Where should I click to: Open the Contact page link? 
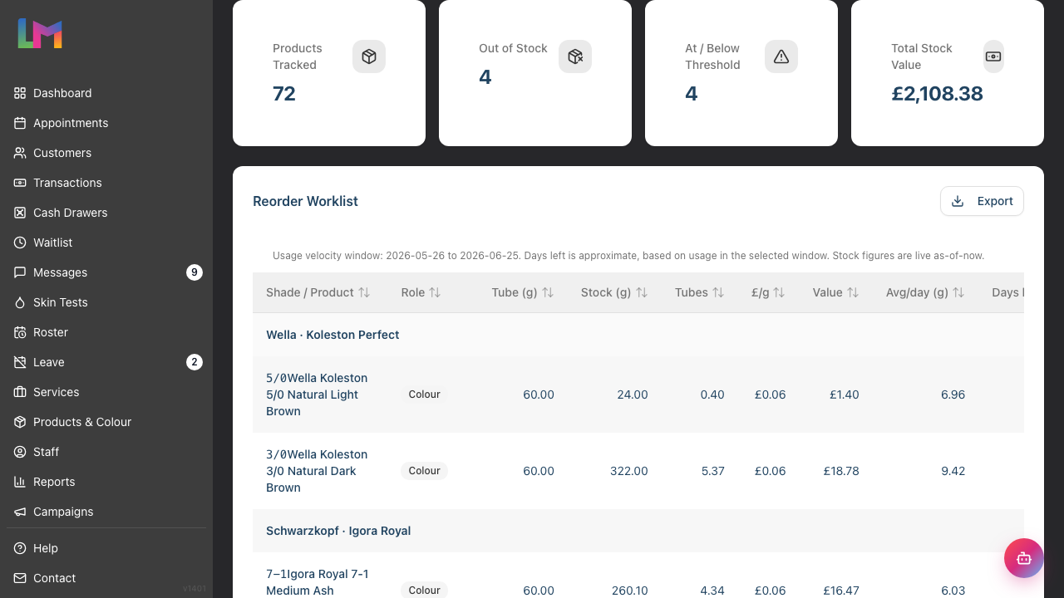(106, 578)
